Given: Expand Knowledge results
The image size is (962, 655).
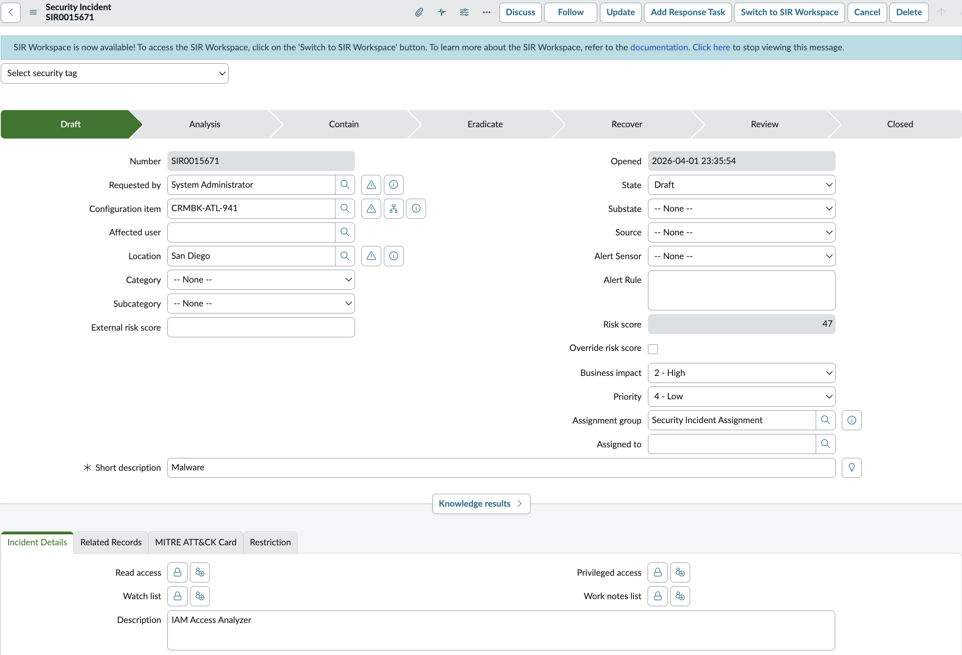Looking at the screenshot, I should pos(481,504).
